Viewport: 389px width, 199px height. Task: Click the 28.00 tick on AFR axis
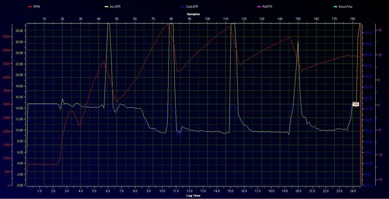pos(19,31)
